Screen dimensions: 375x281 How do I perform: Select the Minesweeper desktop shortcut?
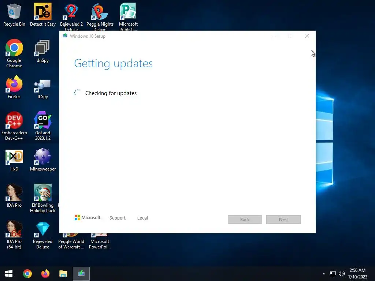pyautogui.click(x=42, y=160)
